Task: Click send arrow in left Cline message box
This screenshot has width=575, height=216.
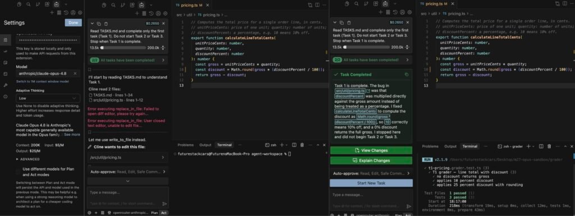Action: click(165, 204)
